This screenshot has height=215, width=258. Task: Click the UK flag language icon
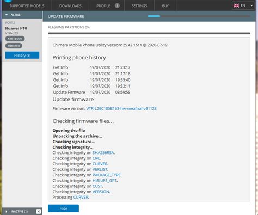coord(236,5)
